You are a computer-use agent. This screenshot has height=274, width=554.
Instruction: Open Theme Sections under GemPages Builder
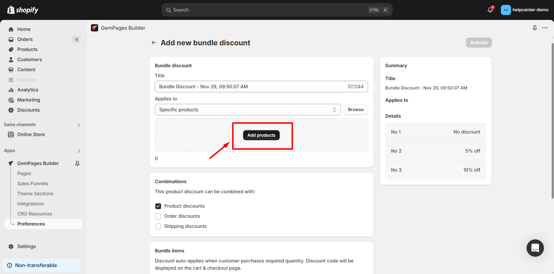pos(35,194)
